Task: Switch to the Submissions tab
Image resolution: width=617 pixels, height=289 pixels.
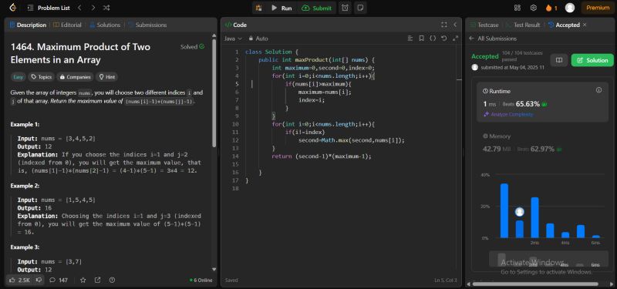Action: coord(147,25)
